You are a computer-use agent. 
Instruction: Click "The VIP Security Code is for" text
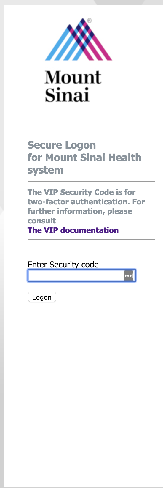pos(81,192)
